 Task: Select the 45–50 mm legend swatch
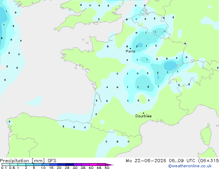(102, 165)
